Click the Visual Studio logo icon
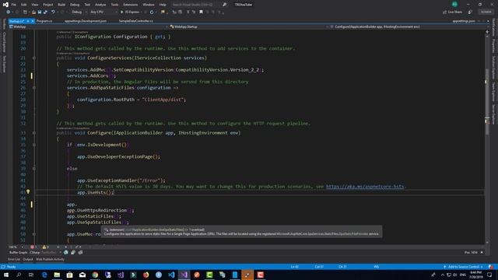The image size is (498, 280). coord(5,5)
